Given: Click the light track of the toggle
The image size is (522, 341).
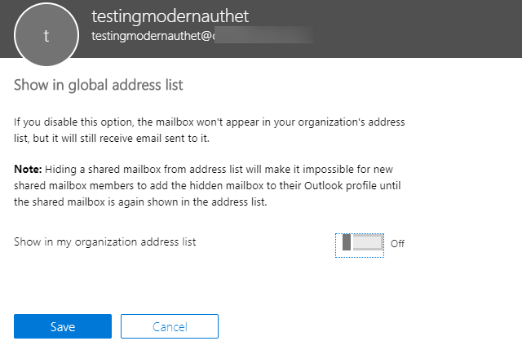Looking at the screenshot, I should 369,242.
